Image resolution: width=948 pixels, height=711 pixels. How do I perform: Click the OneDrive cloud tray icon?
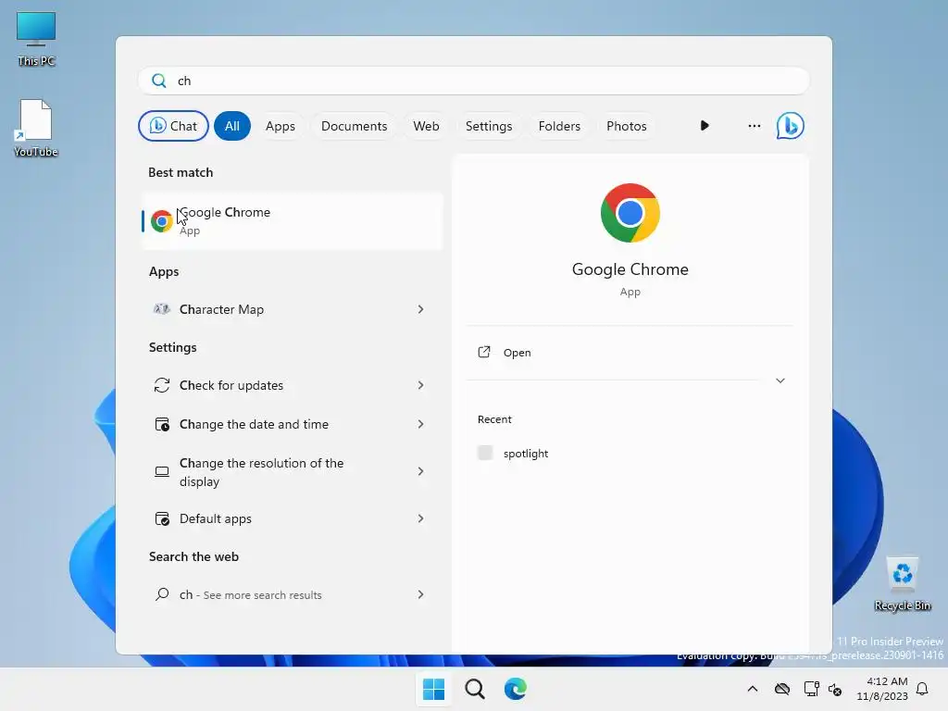point(781,689)
